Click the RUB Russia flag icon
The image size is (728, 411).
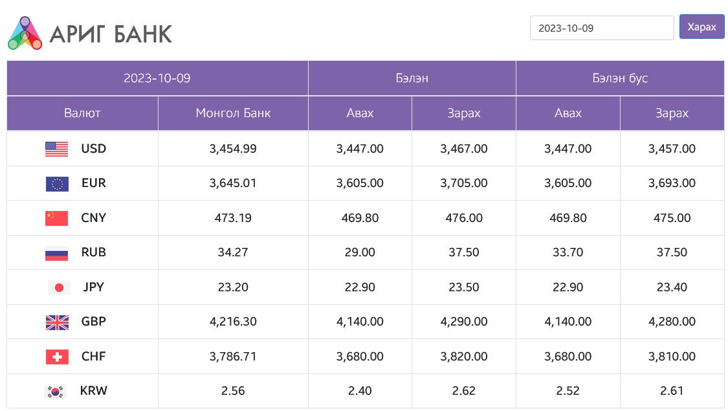(x=56, y=253)
